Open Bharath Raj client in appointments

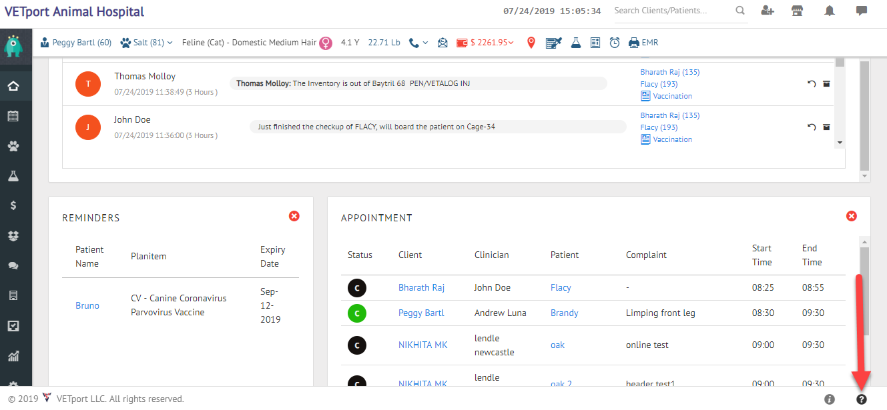point(421,287)
